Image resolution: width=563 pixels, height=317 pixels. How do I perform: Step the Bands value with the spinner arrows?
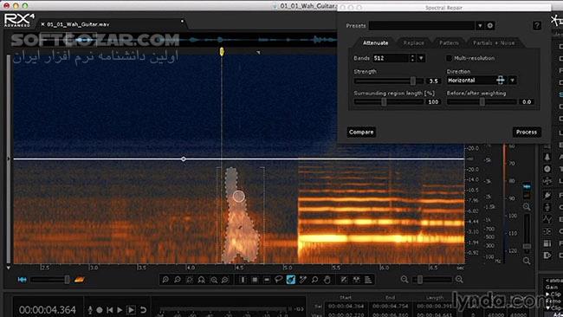[x=412, y=58]
